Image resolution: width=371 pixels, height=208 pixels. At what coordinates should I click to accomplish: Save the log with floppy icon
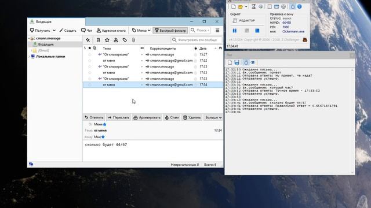click(237, 62)
